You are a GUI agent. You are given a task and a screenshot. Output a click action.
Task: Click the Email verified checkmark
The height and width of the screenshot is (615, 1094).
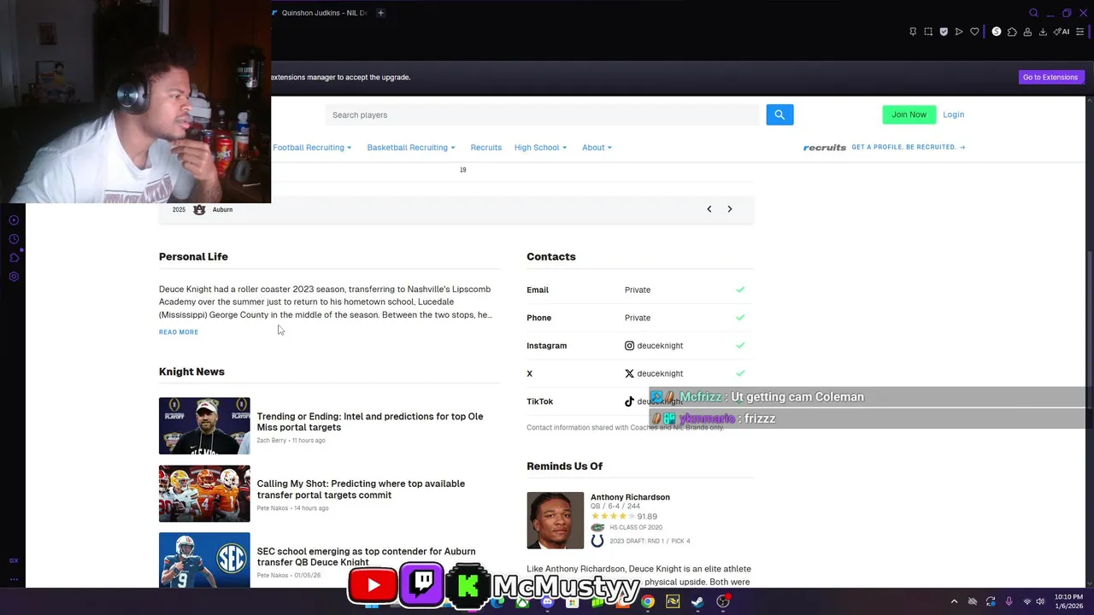point(740,290)
